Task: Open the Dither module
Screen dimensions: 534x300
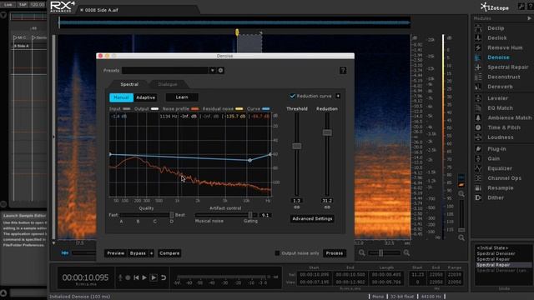Action: pos(496,197)
